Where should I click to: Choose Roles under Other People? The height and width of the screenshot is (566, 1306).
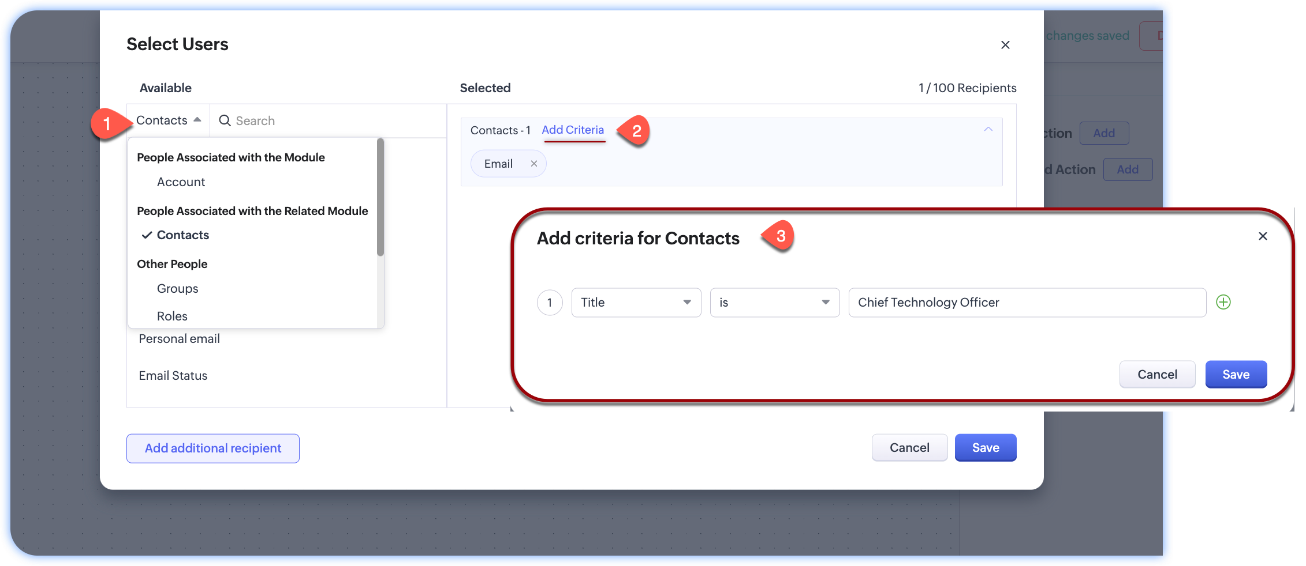[x=172, y=316]
